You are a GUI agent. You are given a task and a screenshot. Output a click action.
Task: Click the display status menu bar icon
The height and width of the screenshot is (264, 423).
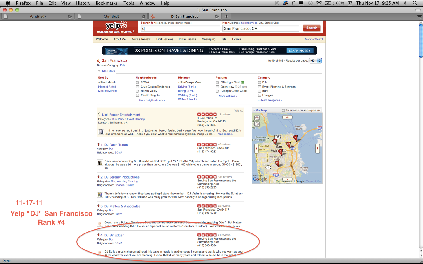pyautogui.click(x=301, y=3)
